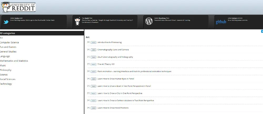Select the Language category
263x114 pixels.
[x=5, y=56]
